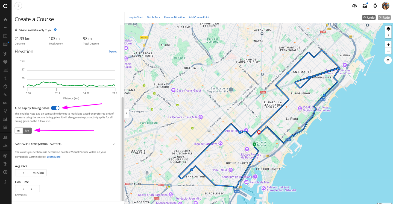Open the map layers icon
This screenshot has width=393, height=204.
(x=388, y=29)
